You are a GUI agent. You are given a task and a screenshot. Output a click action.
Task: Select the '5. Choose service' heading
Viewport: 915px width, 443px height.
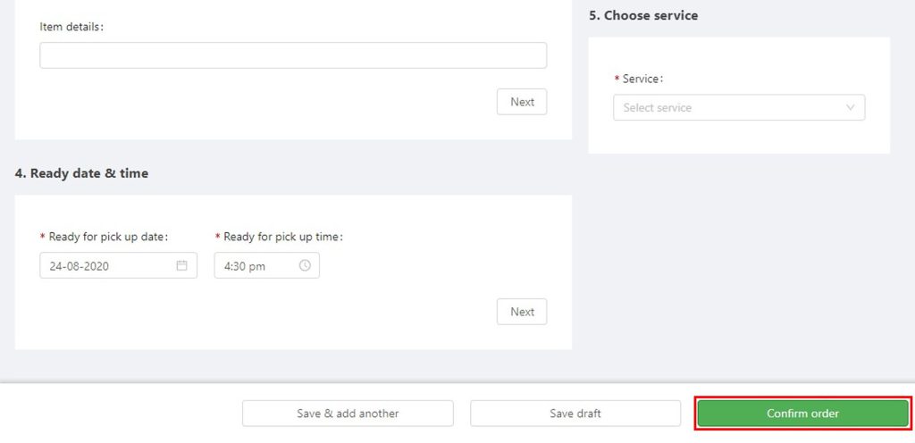coord(643,15)
